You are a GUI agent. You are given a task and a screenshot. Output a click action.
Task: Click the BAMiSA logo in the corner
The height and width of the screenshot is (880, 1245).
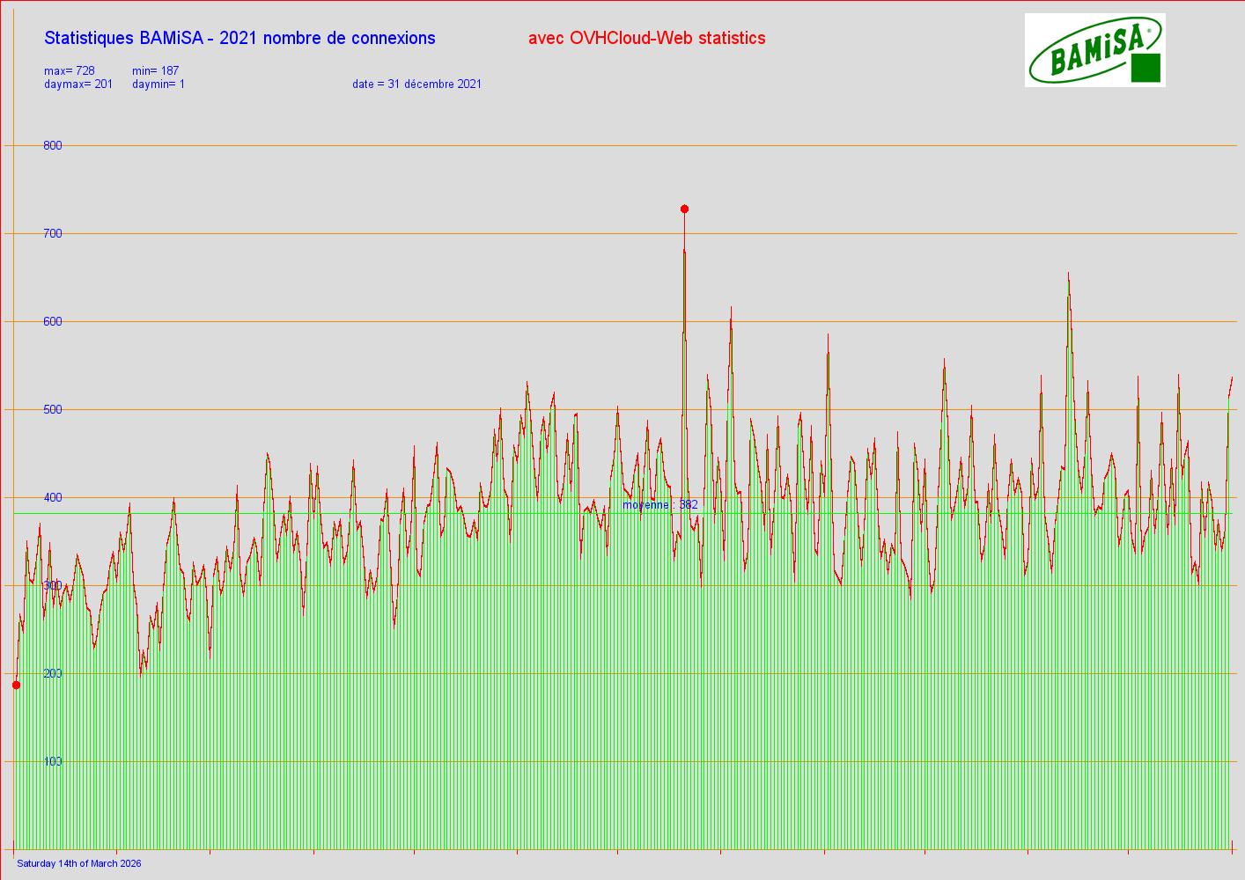[1094, 50]
